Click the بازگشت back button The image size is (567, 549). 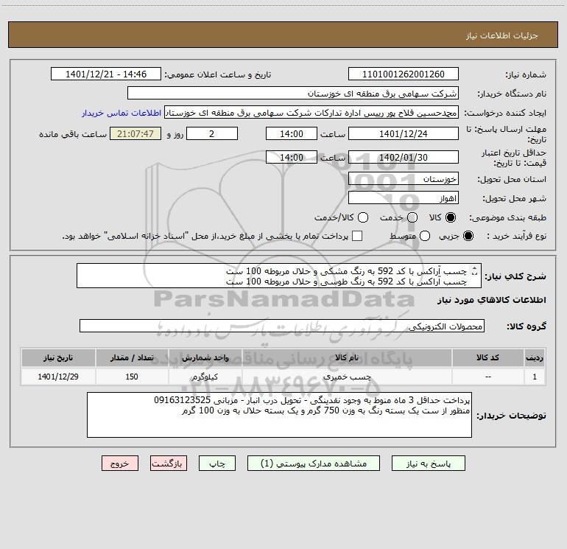pyautogui.click(x=169, y=464)
